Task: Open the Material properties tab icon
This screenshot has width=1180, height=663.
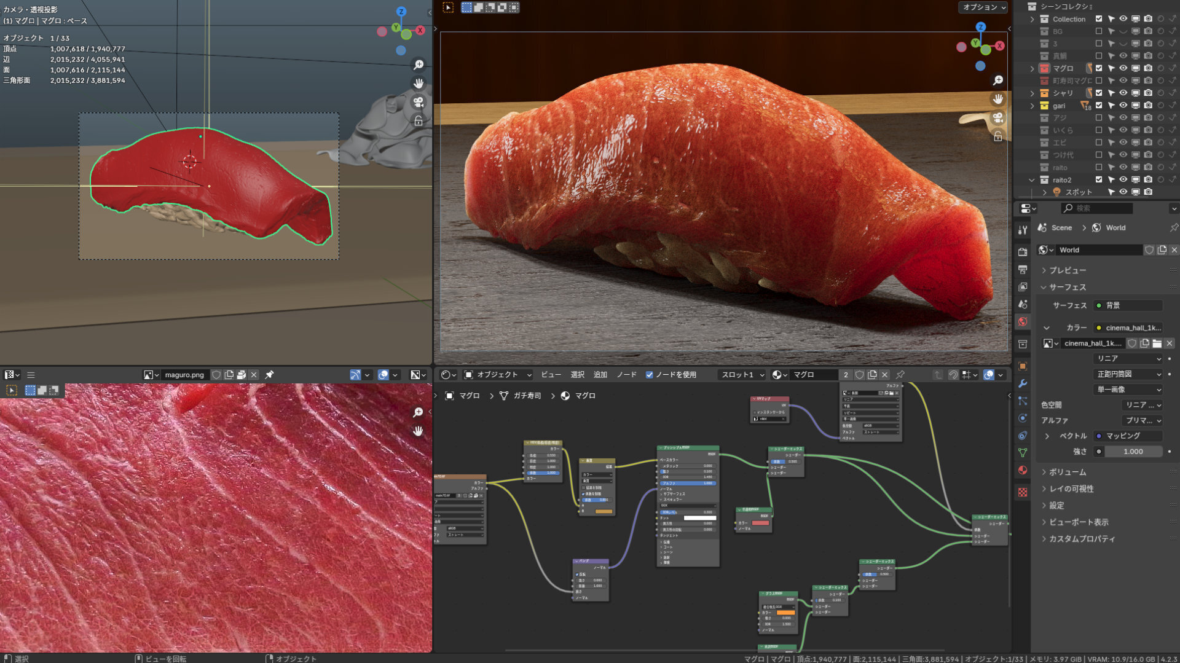Action: pos(1023,470)
